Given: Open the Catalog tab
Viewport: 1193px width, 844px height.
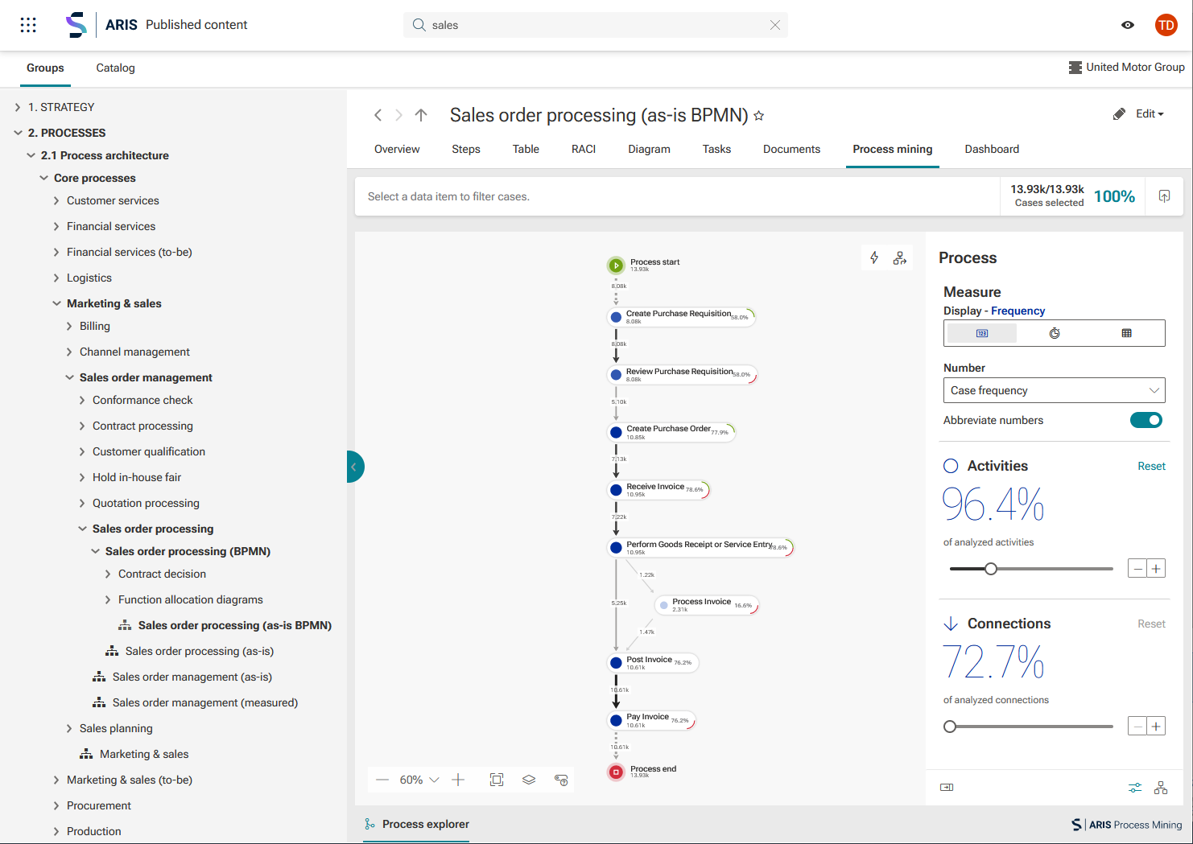Looking at the screenshot, I should (x=115, y=68).
